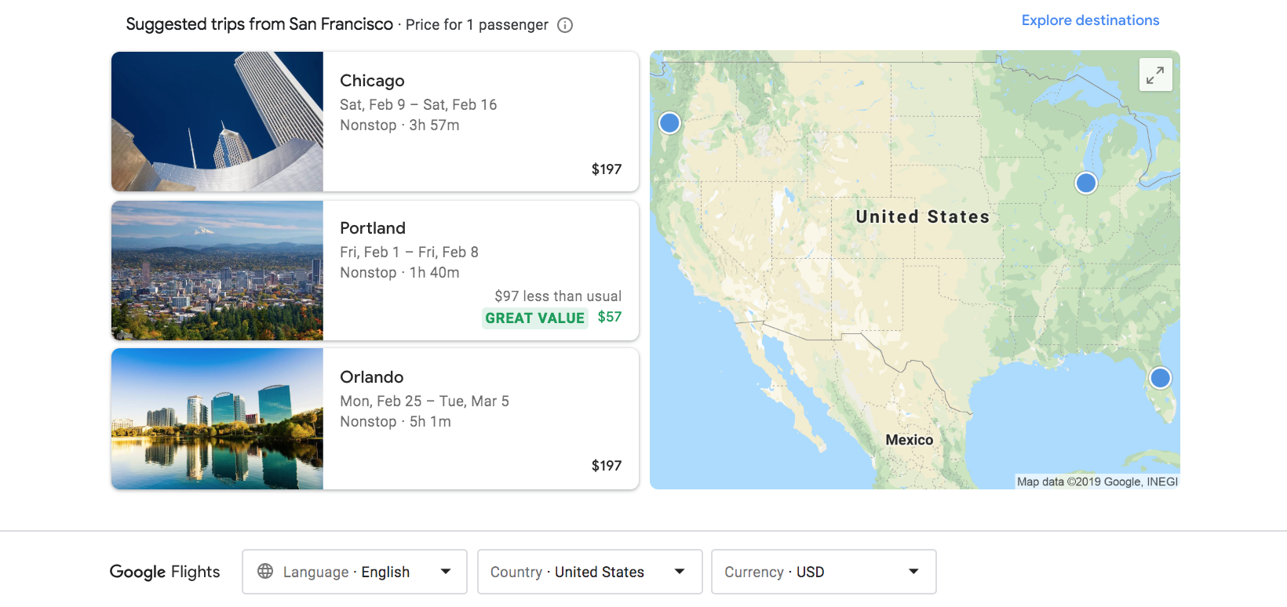Open the Language English dropdown
The image size is (1287, 607).
tap(355, 572)
